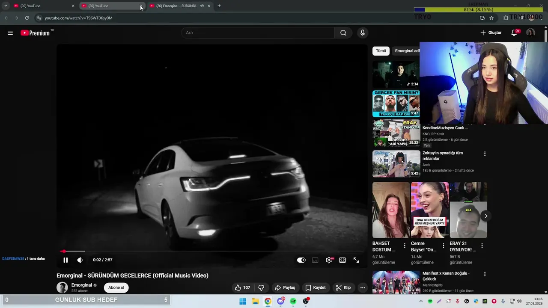Select the Tümü filter chip

tap(381, 51)
